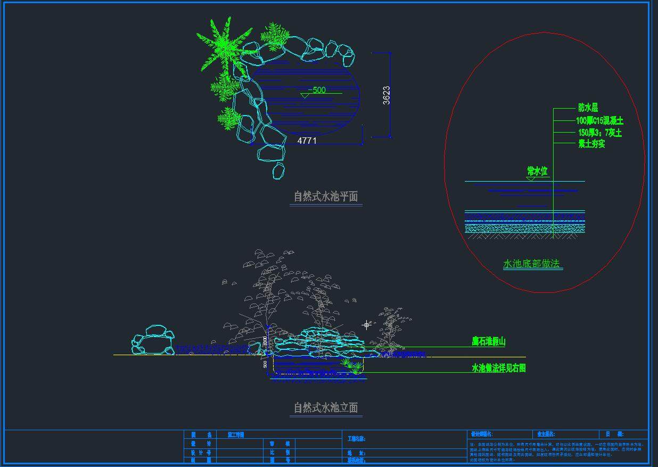Select the gravel hatch layer in detail section

point(524,228)
